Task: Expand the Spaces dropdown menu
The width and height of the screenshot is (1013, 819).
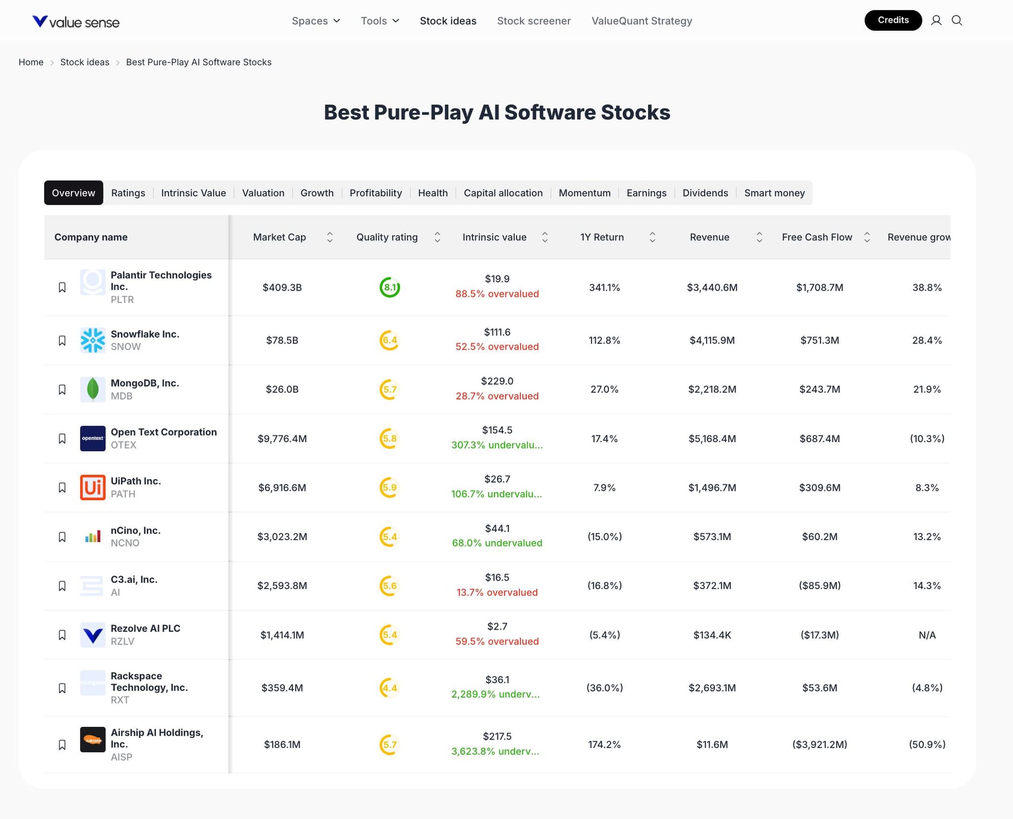Action: click(x=316, y=21)
